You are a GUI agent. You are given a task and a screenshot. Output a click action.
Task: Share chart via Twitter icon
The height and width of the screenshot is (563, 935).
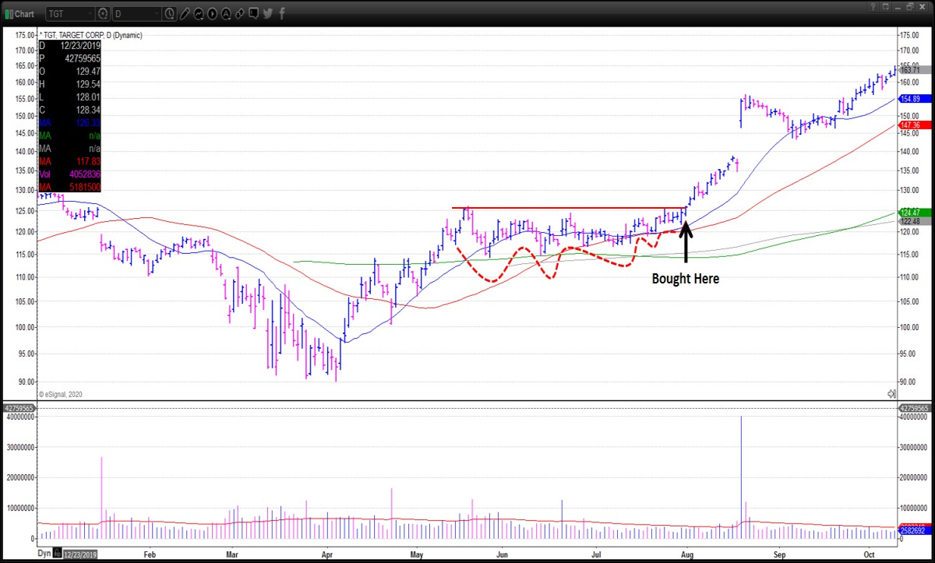267,13
